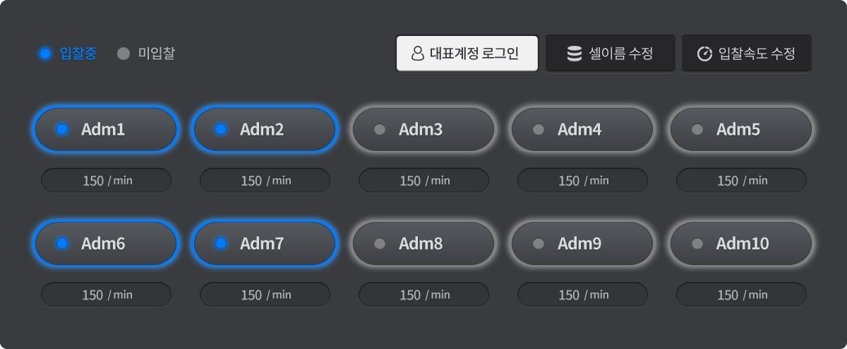This screenshot has width=847, height=349.
Task: Click the 미입찰 legend label
Action: click(156, 54)
